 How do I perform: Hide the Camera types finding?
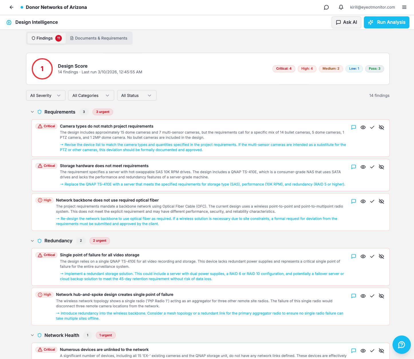[381, 127]
